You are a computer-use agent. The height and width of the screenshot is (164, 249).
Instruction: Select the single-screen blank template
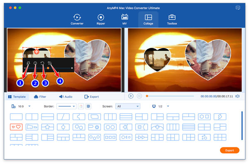tap(16, 117)
